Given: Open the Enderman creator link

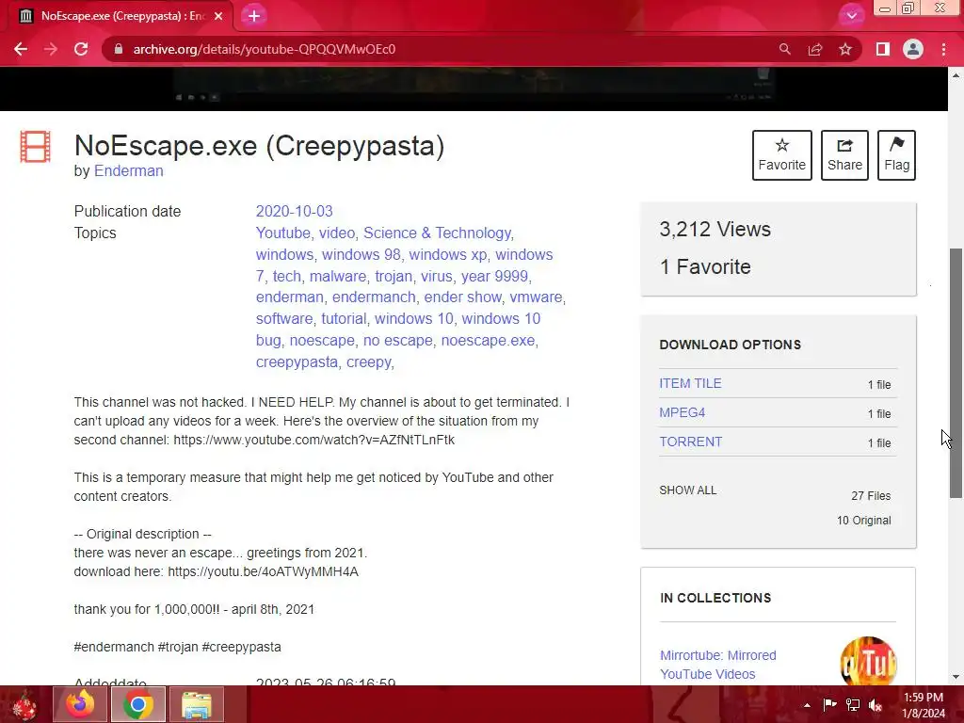Looking at the screenshot, I should [128, 171].
